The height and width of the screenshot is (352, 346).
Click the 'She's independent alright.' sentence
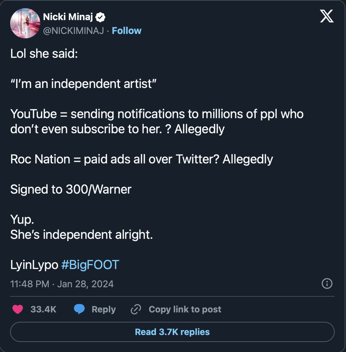click(81, 235)
